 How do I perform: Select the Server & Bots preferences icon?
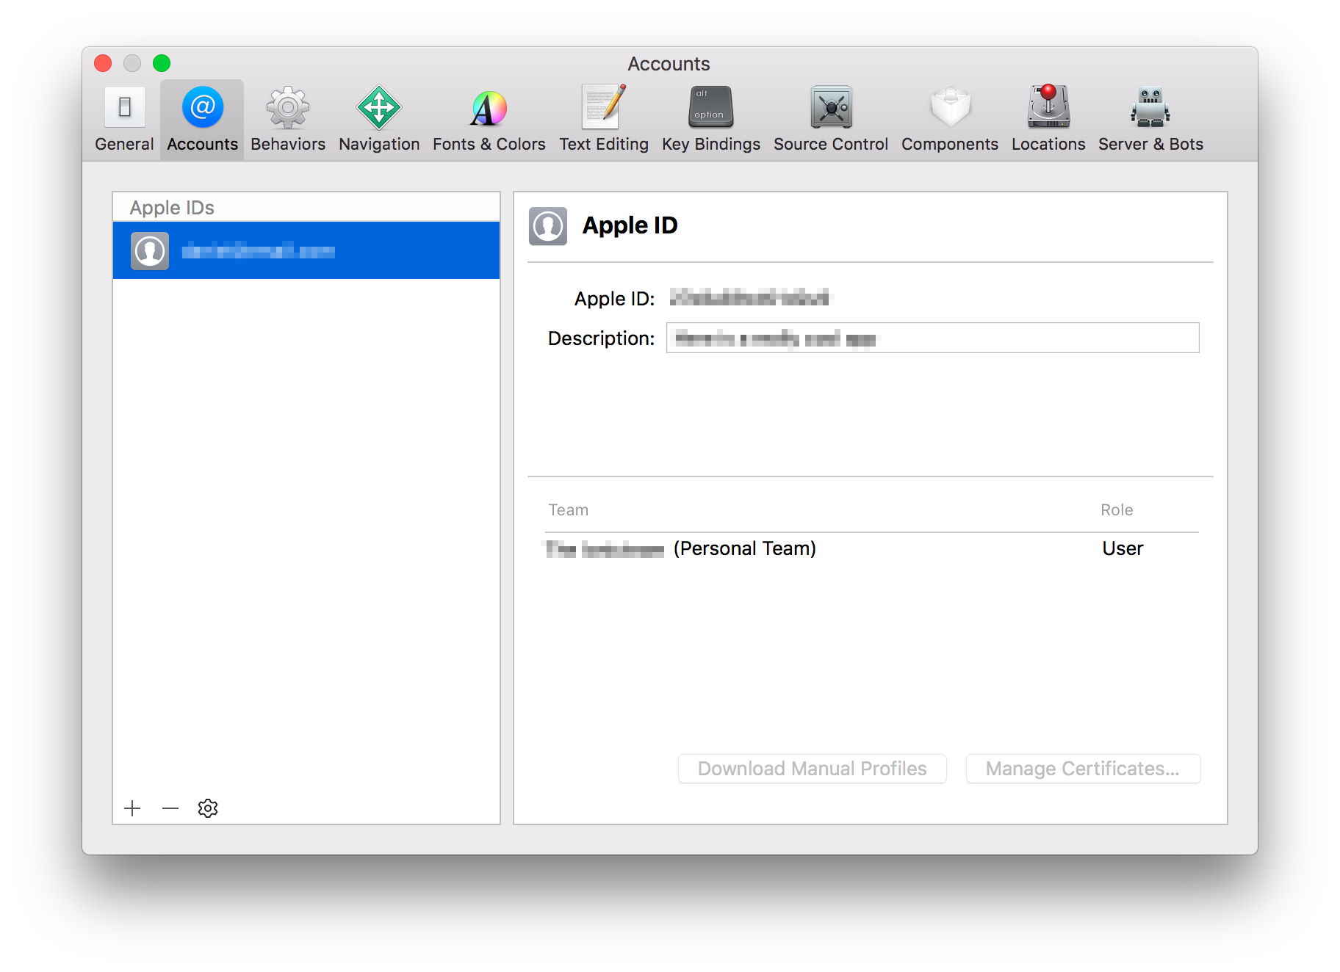coord(1149,117)
